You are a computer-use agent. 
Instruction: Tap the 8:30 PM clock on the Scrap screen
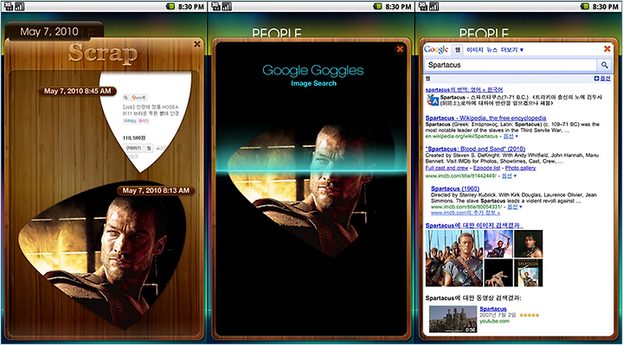tap(191, 7)
